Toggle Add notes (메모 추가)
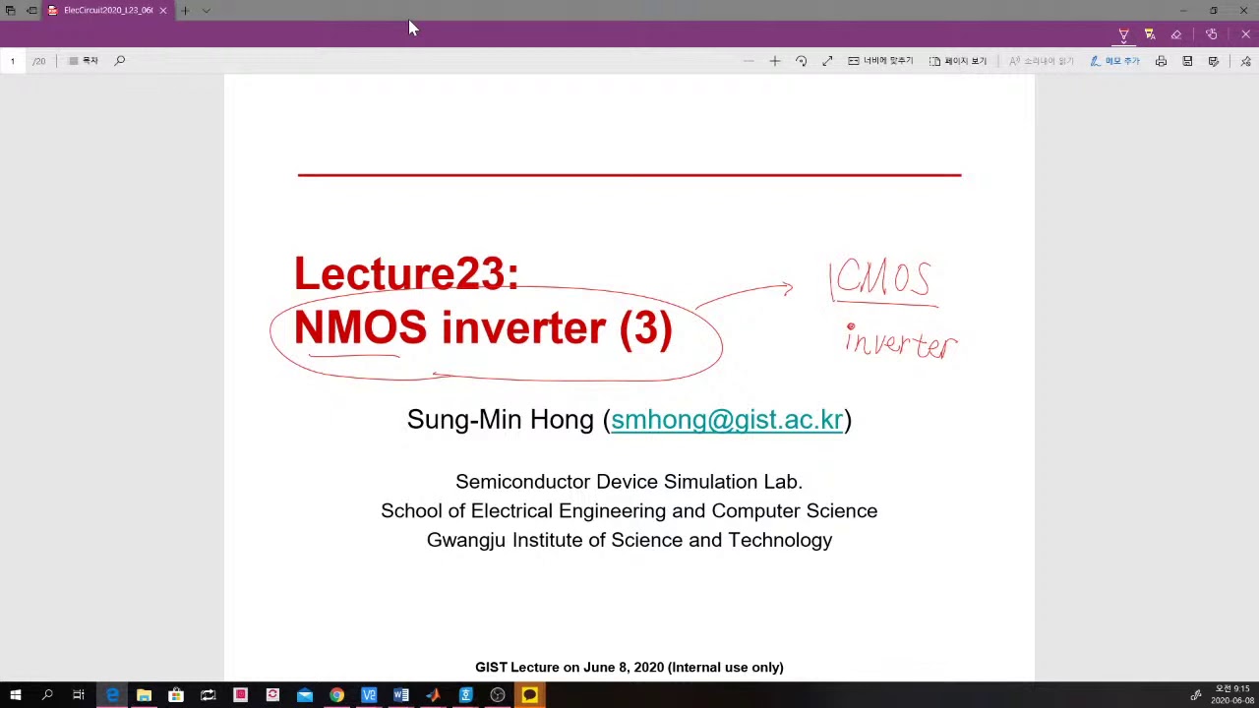 (x=1114, y=61)
